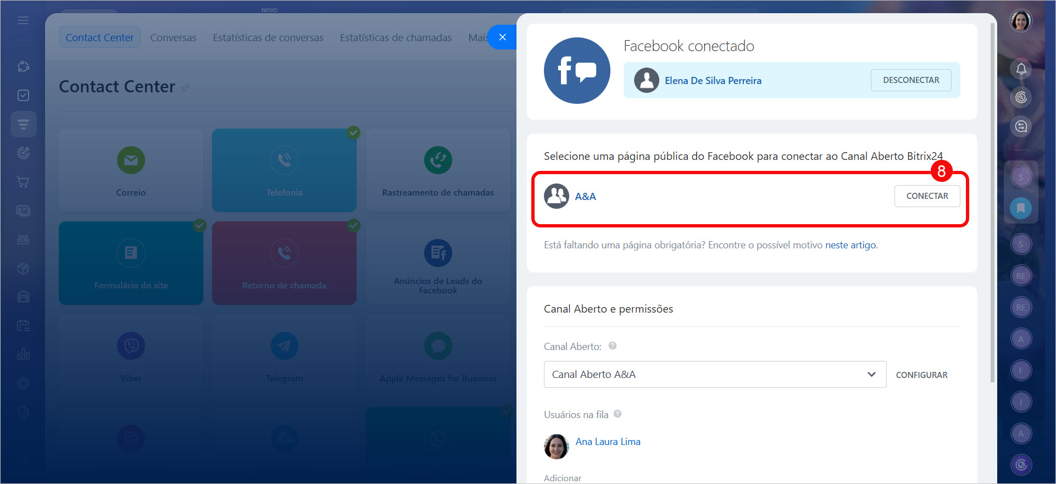1056x484 pixels.
Task: Click the tasks checkmark icon in sidebar
Action: pyautogui.click(x=23, y=95)
